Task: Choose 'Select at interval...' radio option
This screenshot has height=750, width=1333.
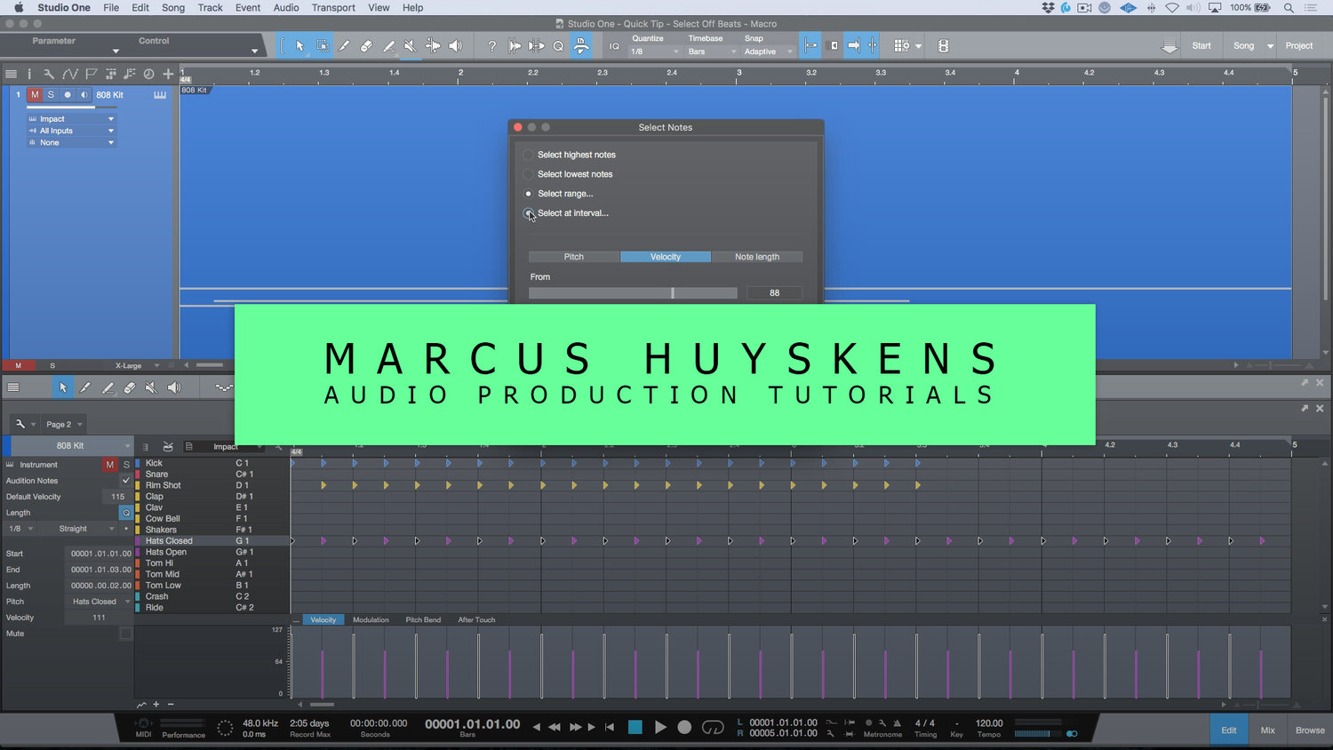Action: 529,213
